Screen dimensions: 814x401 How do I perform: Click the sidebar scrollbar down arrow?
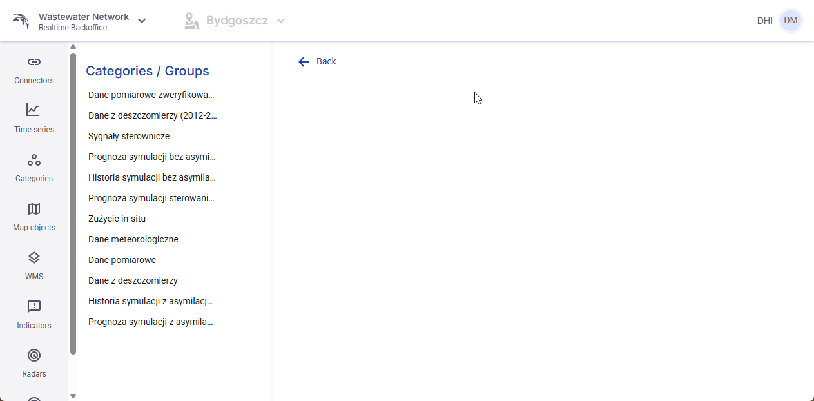click(x=73, y=396)
